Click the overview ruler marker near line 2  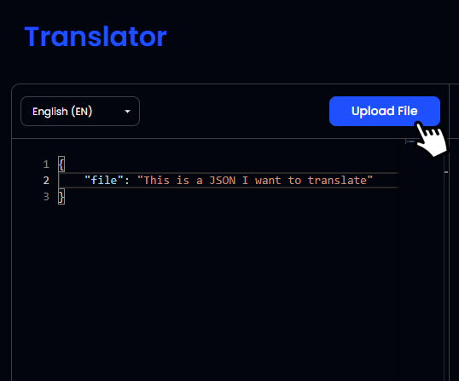(x=446, y=172)
